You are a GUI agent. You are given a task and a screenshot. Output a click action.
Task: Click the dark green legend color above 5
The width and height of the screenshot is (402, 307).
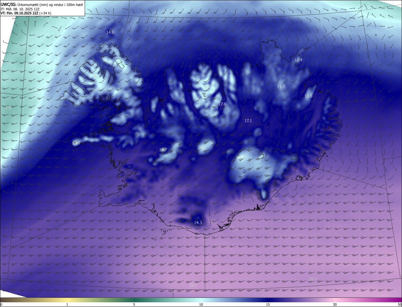(134, 300)
